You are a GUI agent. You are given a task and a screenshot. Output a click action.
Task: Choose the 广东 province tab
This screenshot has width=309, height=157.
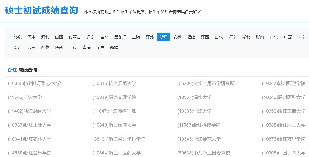[274, 37]
